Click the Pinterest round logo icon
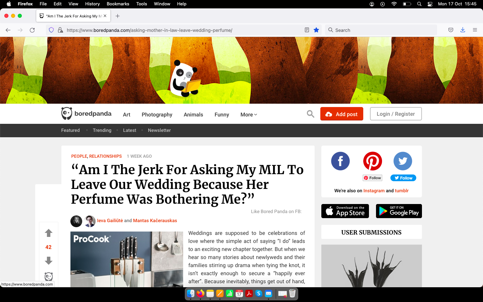Image resolution: width=483 pixels, height=302 pixels. pyautogui.click(x=373, y=161)
